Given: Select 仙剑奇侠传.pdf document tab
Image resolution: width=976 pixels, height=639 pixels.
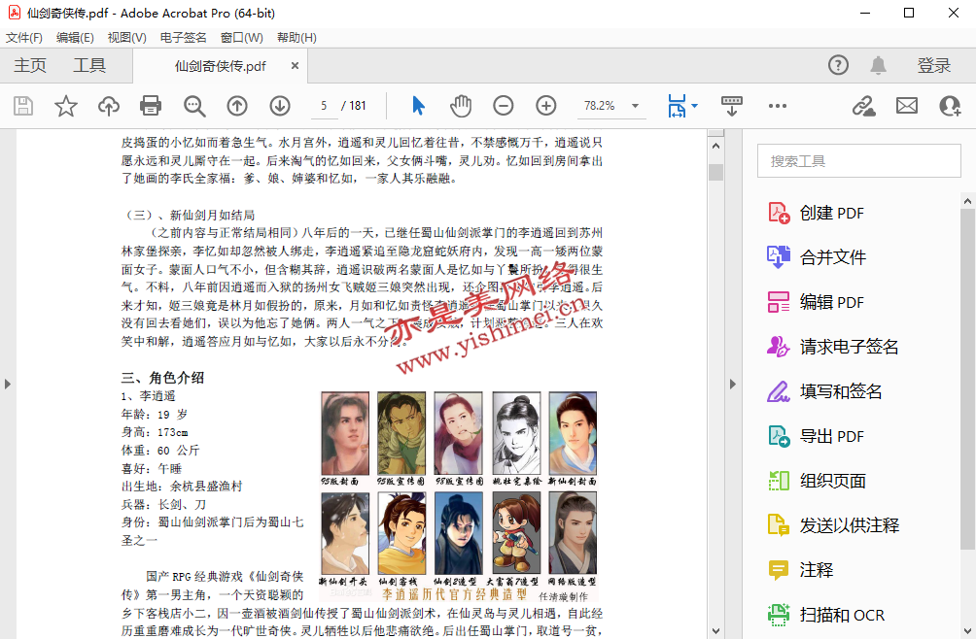Looking at the screenshot, I should click(220, 66).
